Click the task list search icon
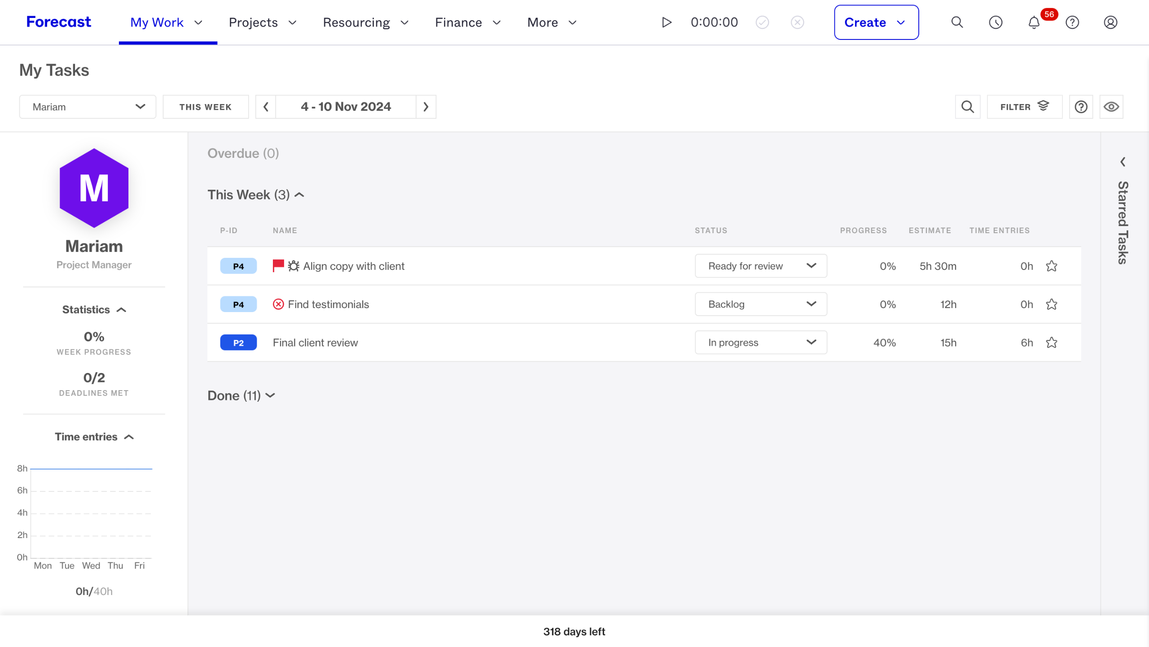This screenshot has height=647, width=1149. click(x=968, y=107)
